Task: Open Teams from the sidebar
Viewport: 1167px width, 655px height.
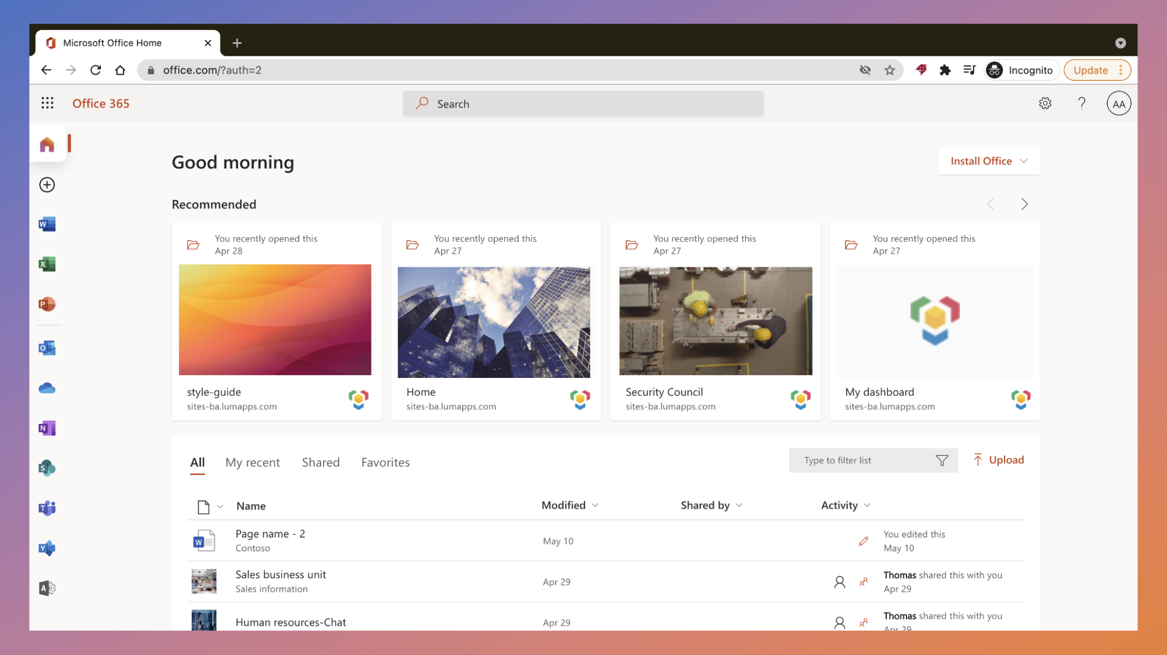Action: pyautogui.click(x=47, y=508)
